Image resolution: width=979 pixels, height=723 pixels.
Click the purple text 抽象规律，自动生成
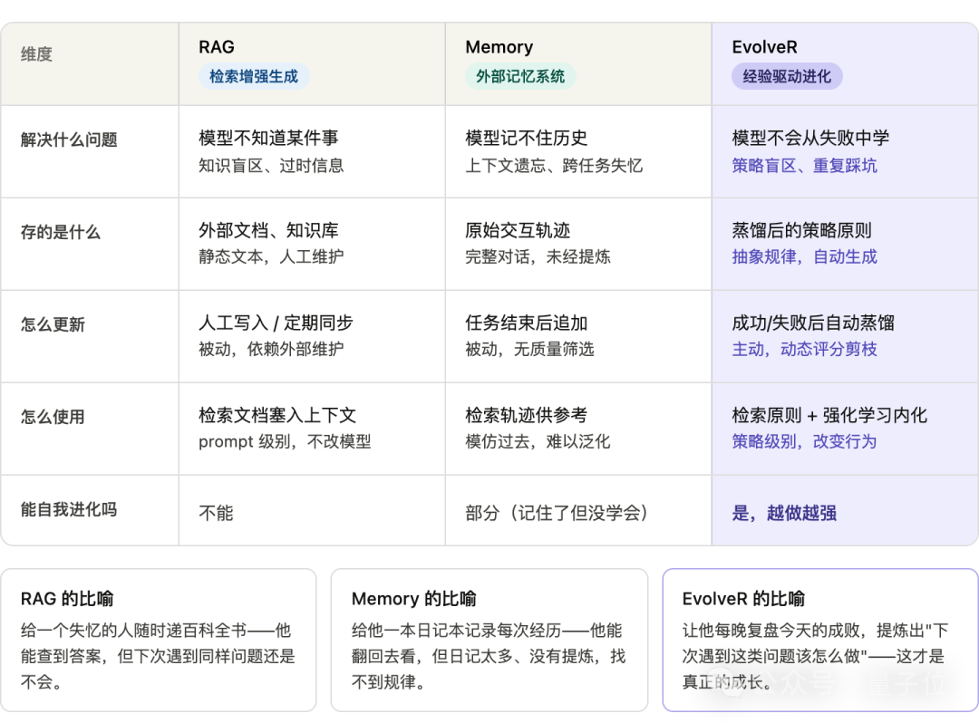(x=804, y=256)
